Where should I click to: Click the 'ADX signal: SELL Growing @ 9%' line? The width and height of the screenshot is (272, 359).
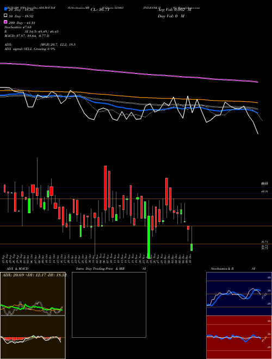[x=30, y=49]
